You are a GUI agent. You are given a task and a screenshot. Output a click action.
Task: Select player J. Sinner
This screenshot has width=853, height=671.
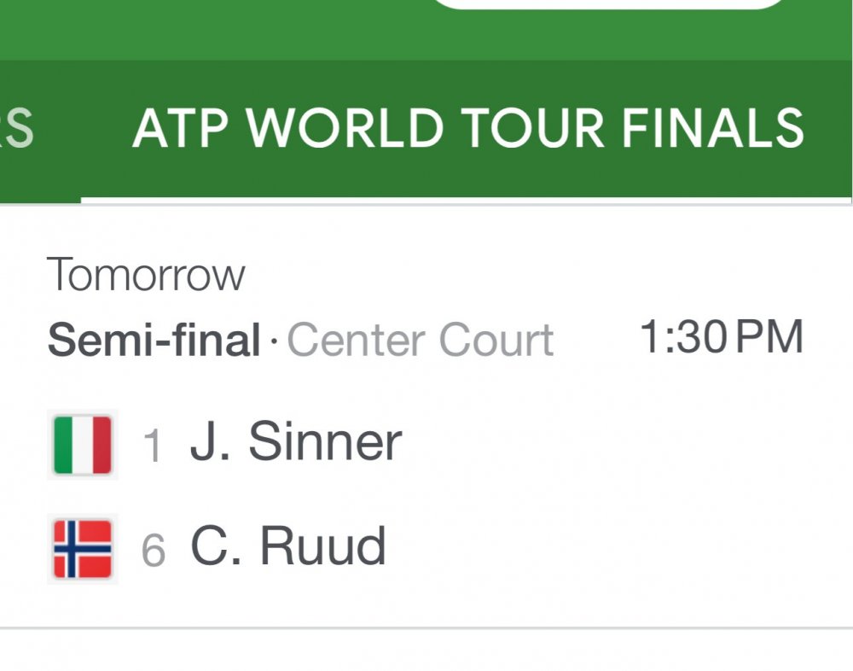click(295, 442)
